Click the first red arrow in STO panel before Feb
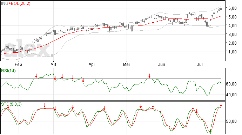This screenshot has height=135, width=242. (8, 107)
